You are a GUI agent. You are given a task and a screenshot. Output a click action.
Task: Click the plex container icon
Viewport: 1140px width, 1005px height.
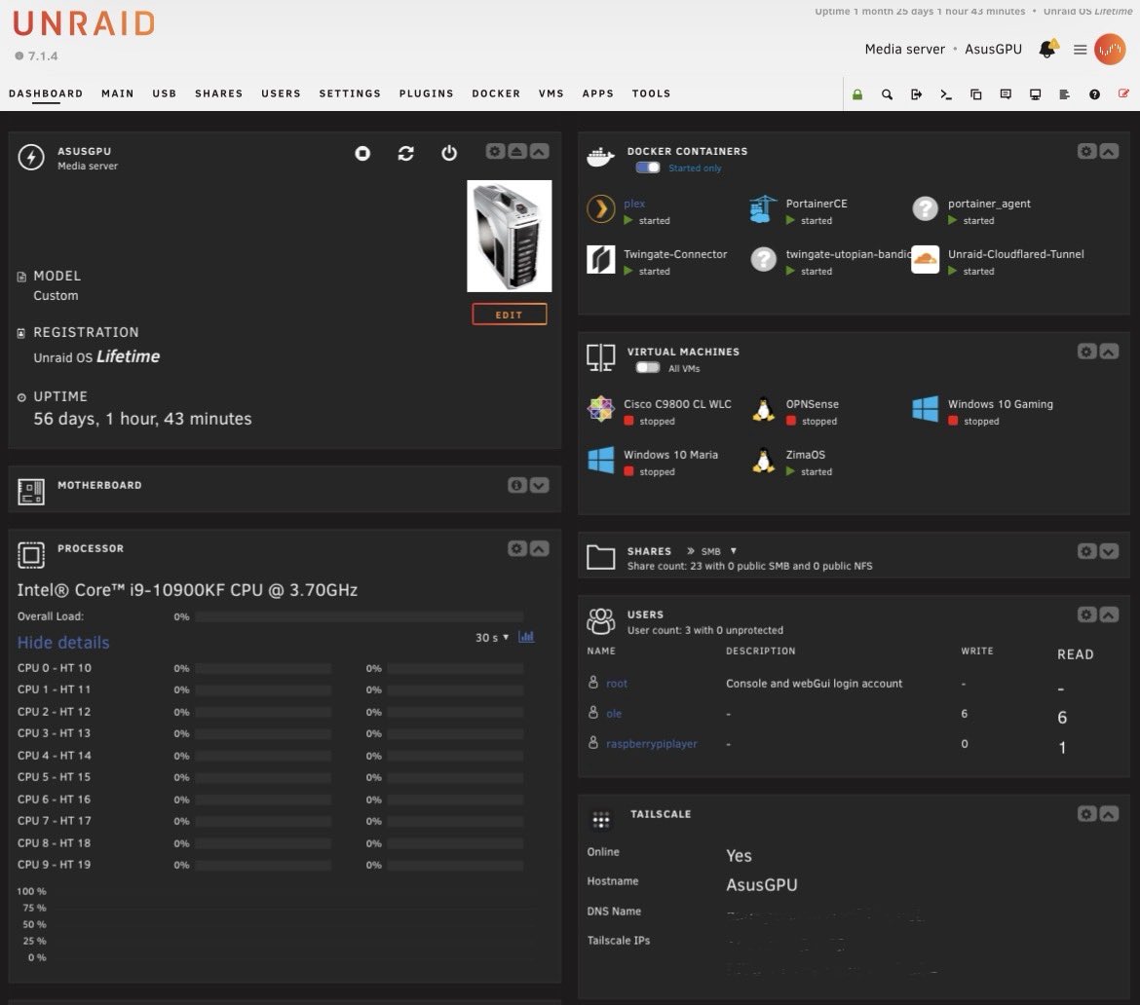point(600,209)
